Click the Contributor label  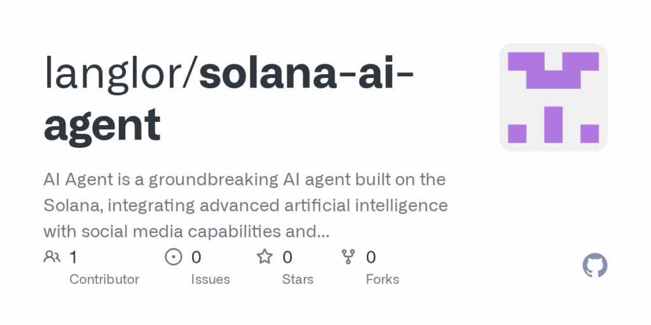point(104,279)
